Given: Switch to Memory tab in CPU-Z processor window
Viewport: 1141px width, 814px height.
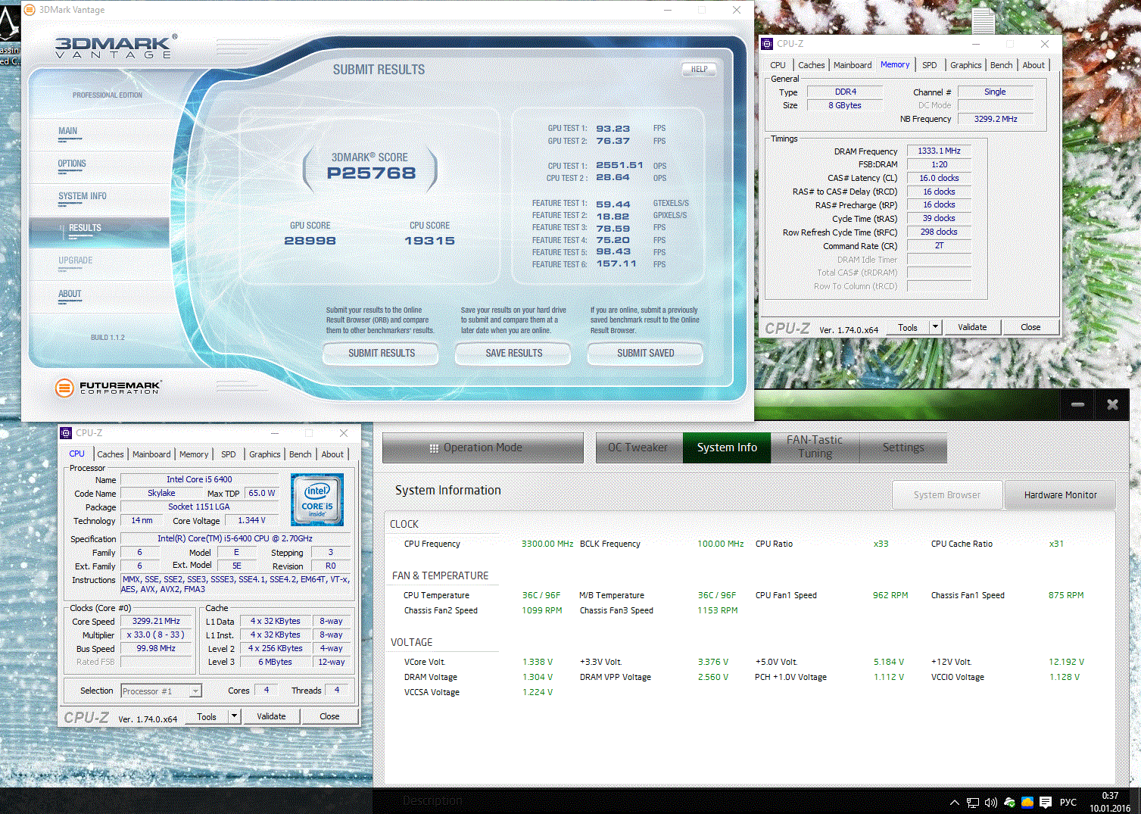Looking at the screenshot, I should (194, 454).
